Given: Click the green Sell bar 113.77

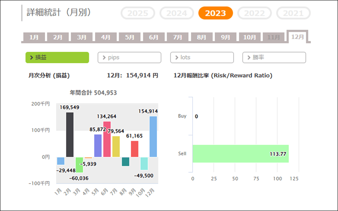Looking at the screenshot, I should (x=240, y=154).
